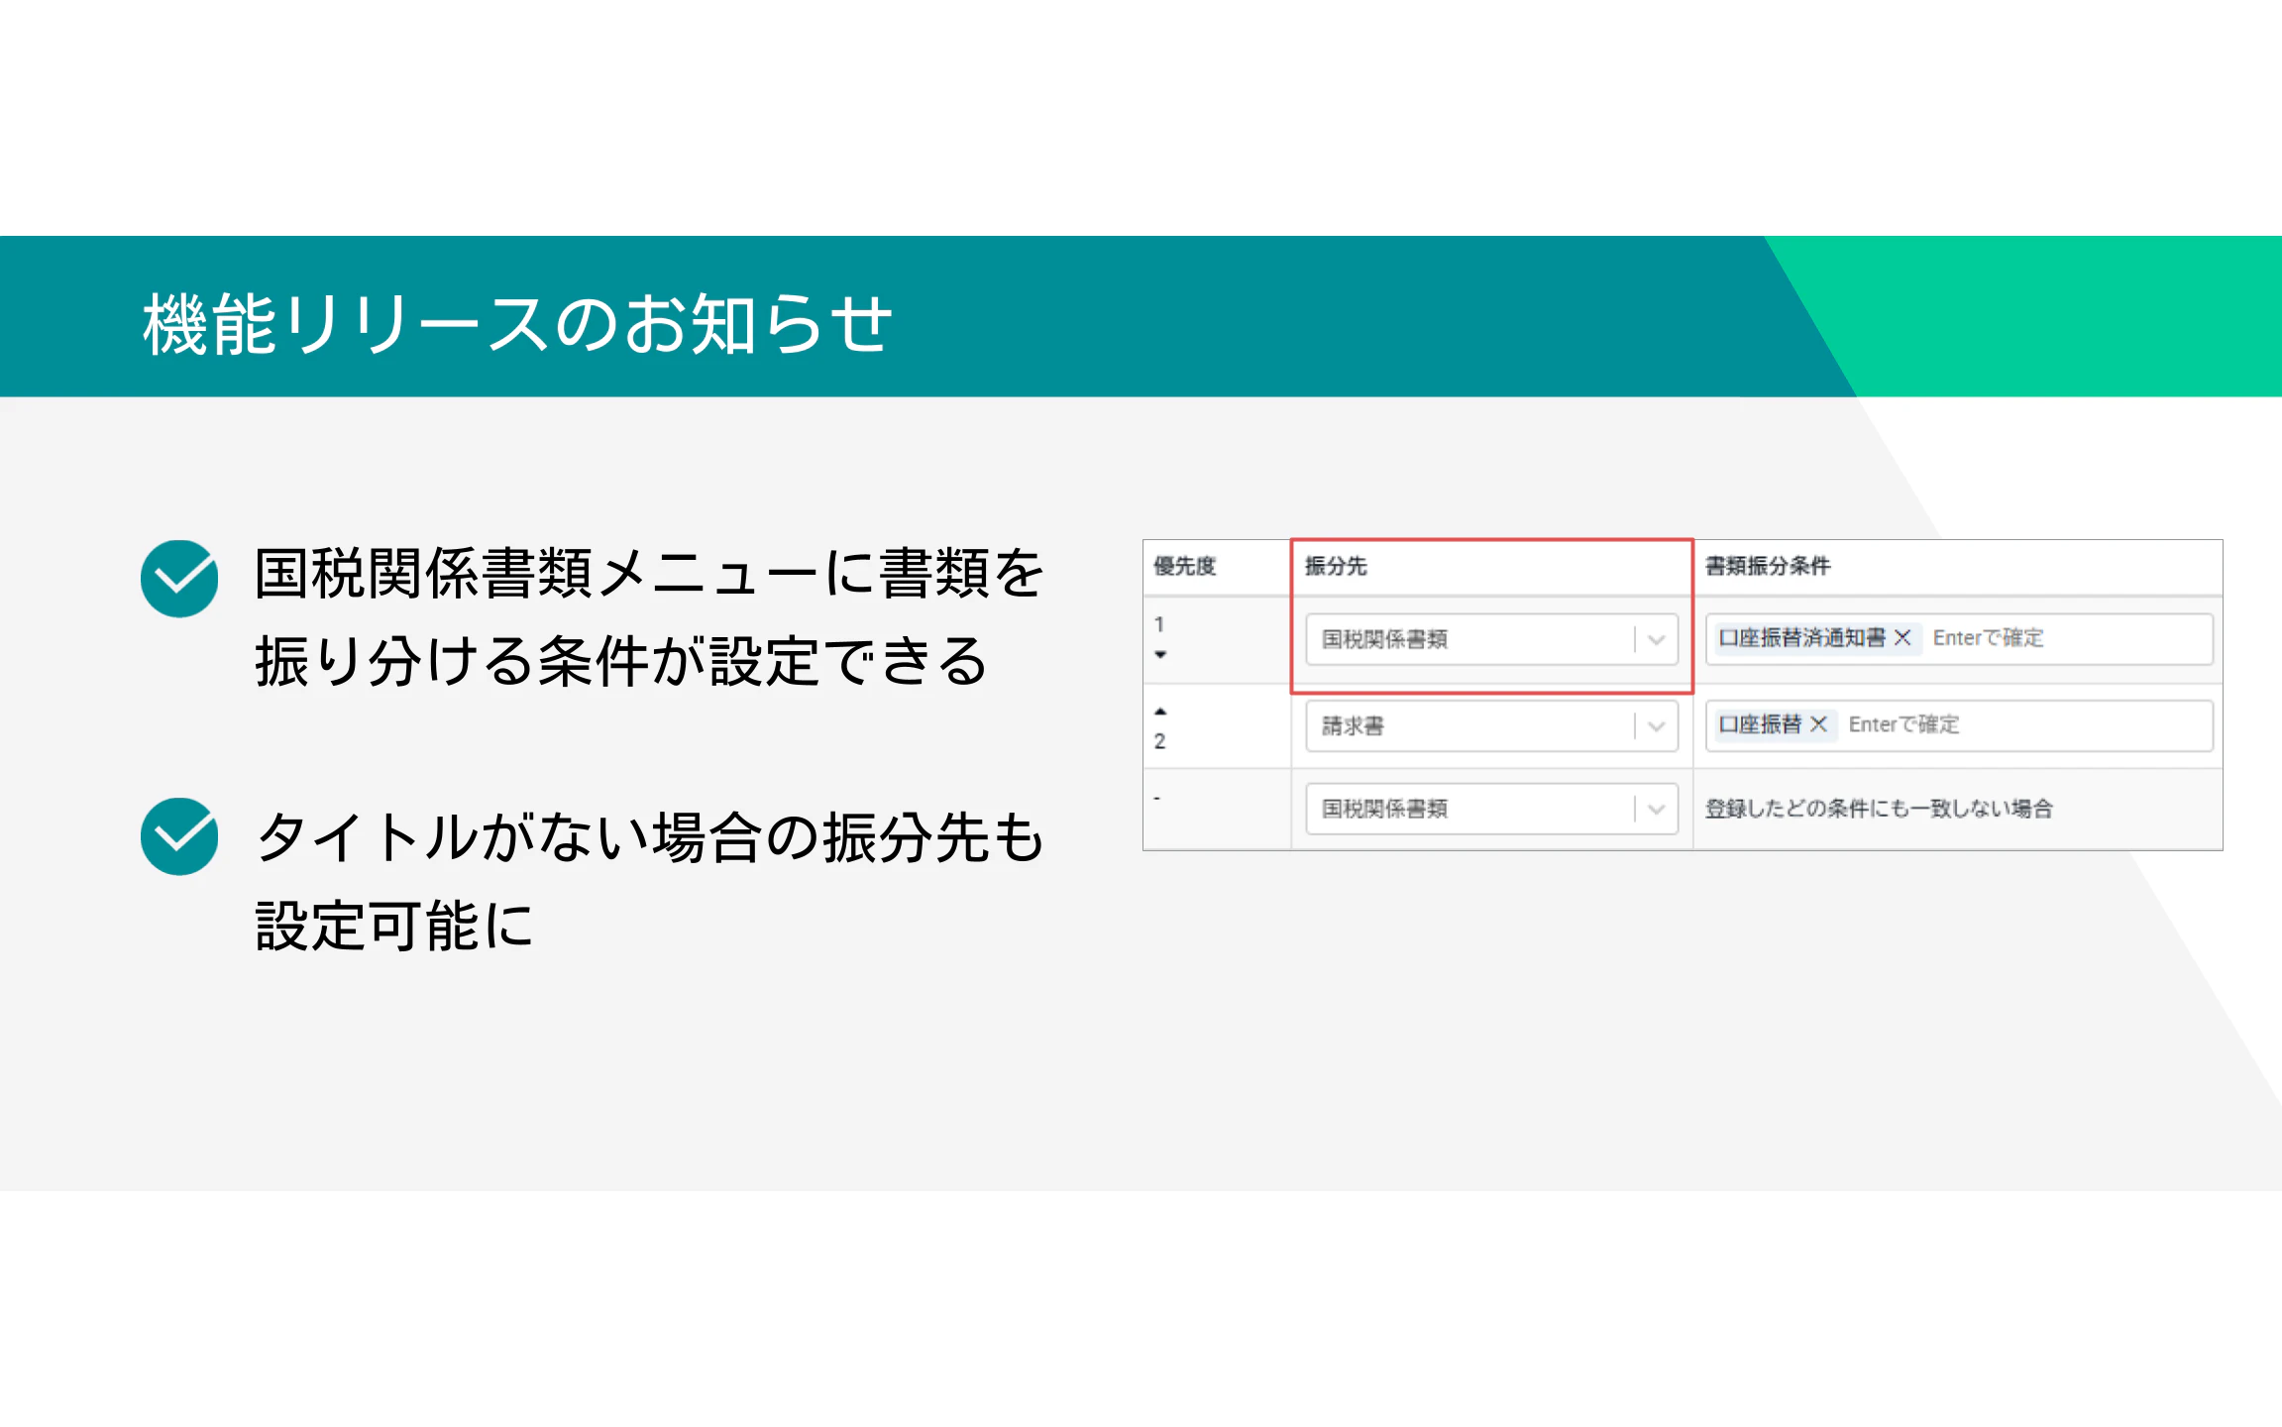Remove the 口座振替 tag in 請求書 row
2282x1427 pixels.
point(1818,724)
